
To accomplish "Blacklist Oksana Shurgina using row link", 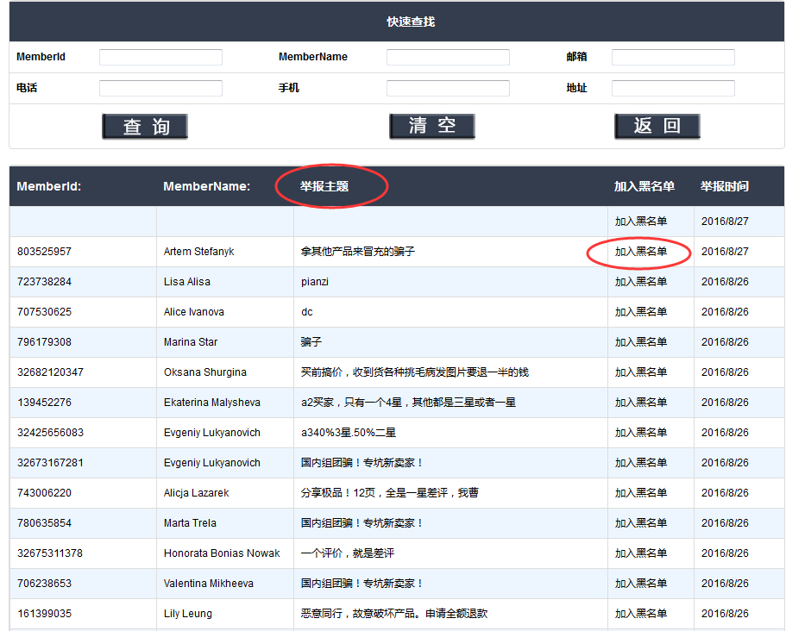I will coord(640,372).
